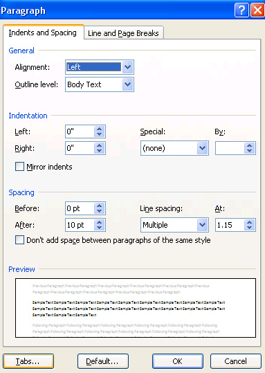The image size is (265, 373).
Task: Increase the By indentation amount
Action: (x=250, y=145)
